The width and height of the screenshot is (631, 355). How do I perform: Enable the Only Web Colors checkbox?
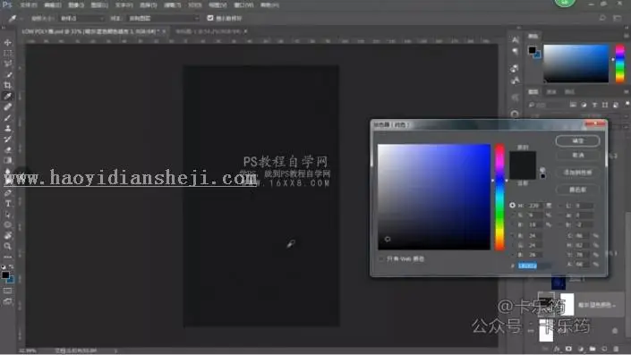click(380, 259)
